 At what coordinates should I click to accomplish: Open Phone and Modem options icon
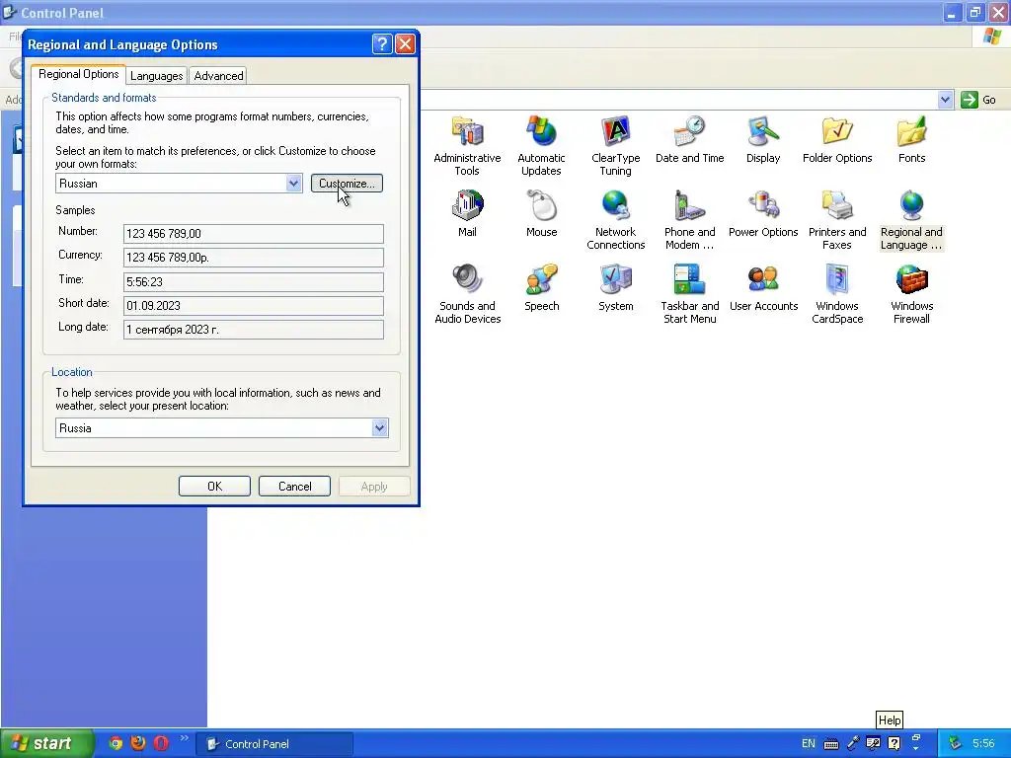point(689,220)
